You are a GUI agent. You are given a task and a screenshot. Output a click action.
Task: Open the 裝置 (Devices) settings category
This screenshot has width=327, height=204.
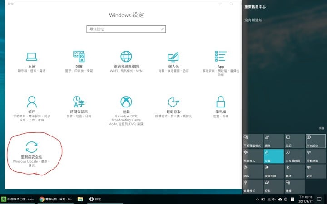[x=79, y=62]
